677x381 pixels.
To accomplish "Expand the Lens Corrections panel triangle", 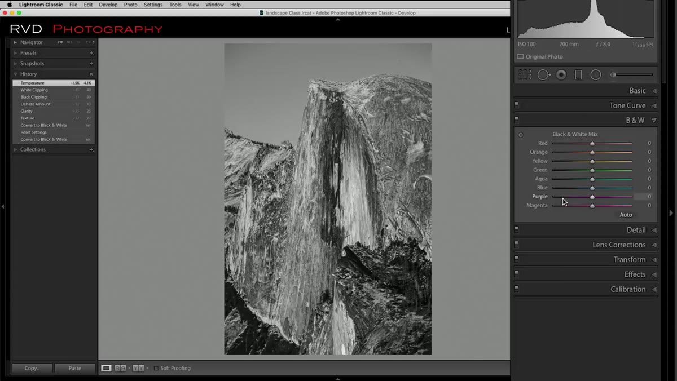I will click(x=654, y=245).
